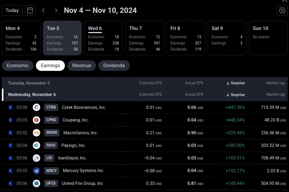
Task: Select the Thu 7 day card
Action: click(144, 38)
